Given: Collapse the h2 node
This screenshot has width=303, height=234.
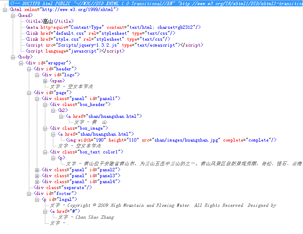Looking at the screenshot, I should [53, 111].
